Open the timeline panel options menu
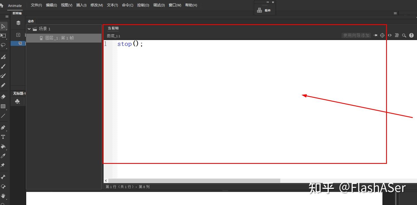 [x=395, y=13]
